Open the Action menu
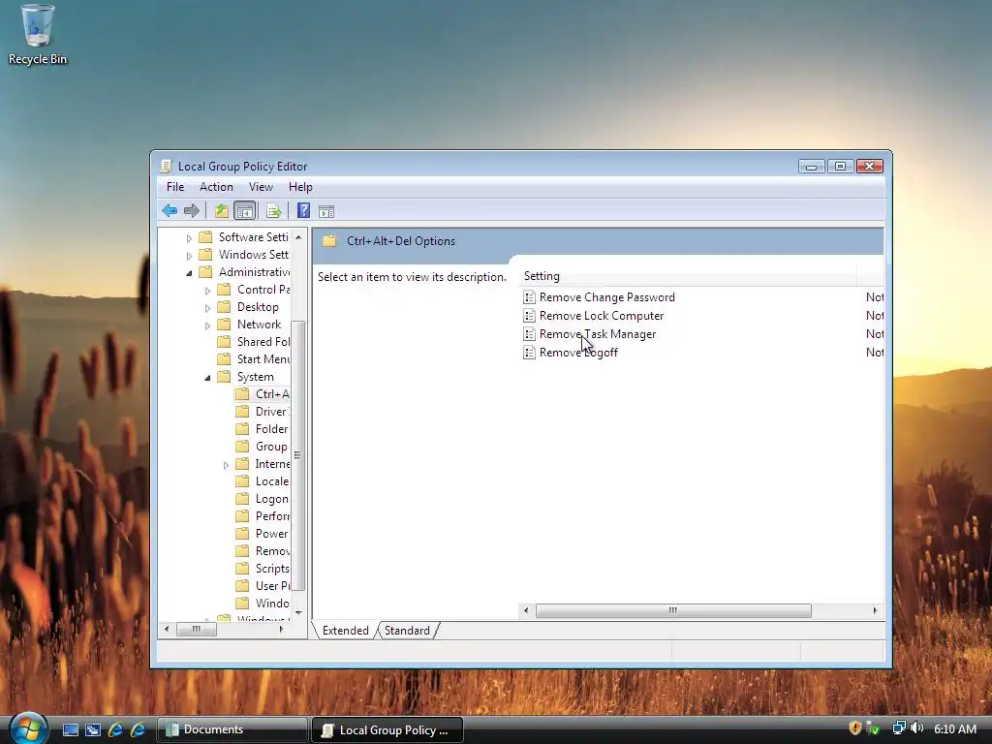992x744 pixels. point(216,187)
